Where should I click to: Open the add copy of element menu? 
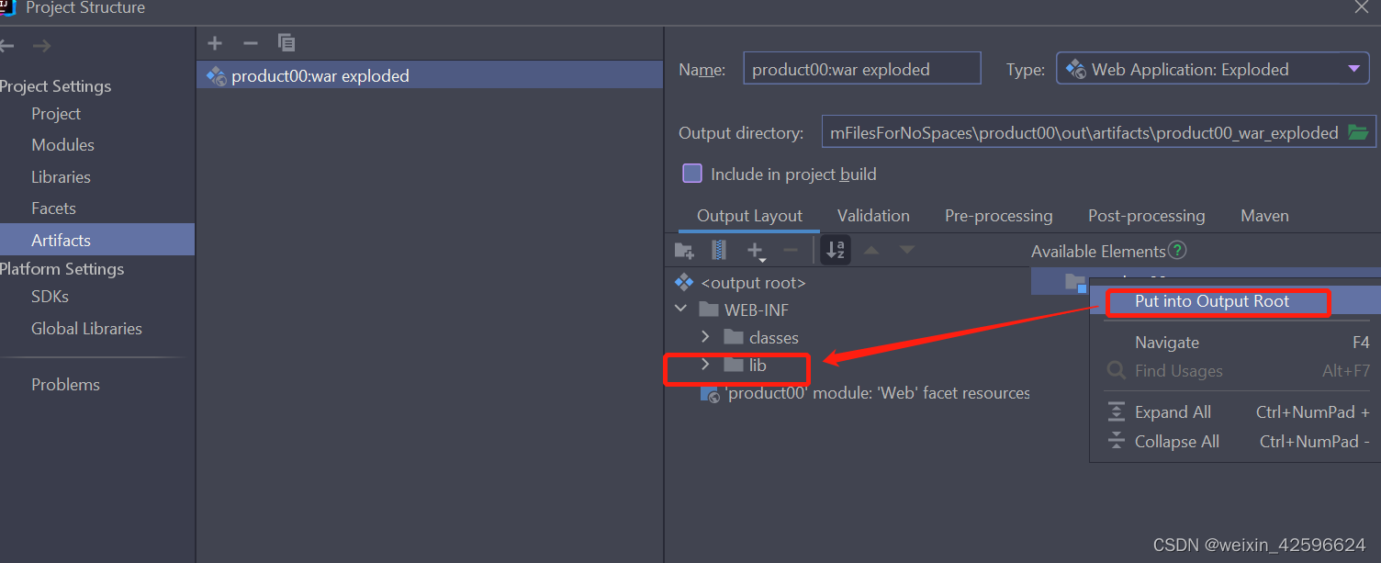(755, 249)
